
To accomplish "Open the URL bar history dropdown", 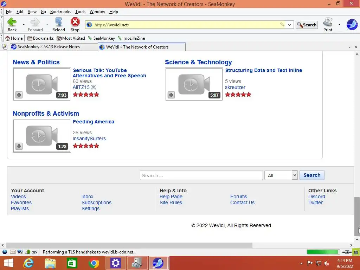I will [290, 25].
